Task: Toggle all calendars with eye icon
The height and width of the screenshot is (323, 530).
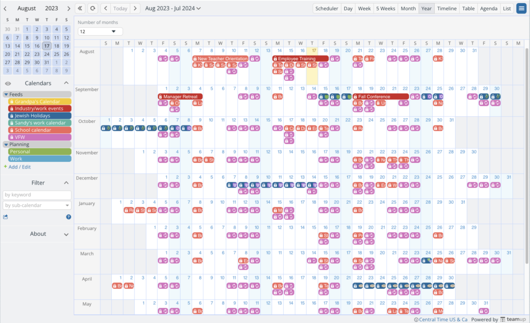Action: [x=8, y=83]
